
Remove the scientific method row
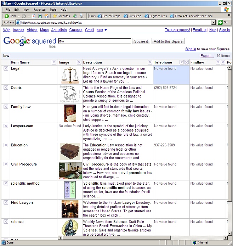(x=6, y=183)
